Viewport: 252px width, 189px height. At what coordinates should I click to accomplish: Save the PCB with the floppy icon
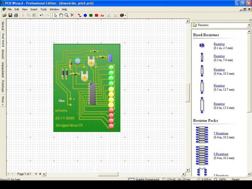click(x=10, y=15)
